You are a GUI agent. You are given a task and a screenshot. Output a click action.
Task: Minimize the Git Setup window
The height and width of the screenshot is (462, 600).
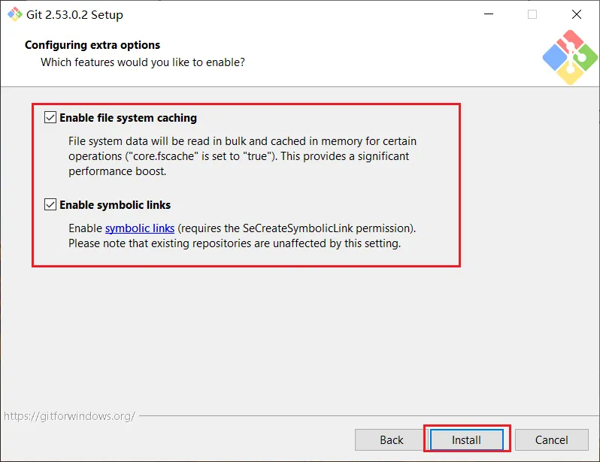(x=489, y=14)
